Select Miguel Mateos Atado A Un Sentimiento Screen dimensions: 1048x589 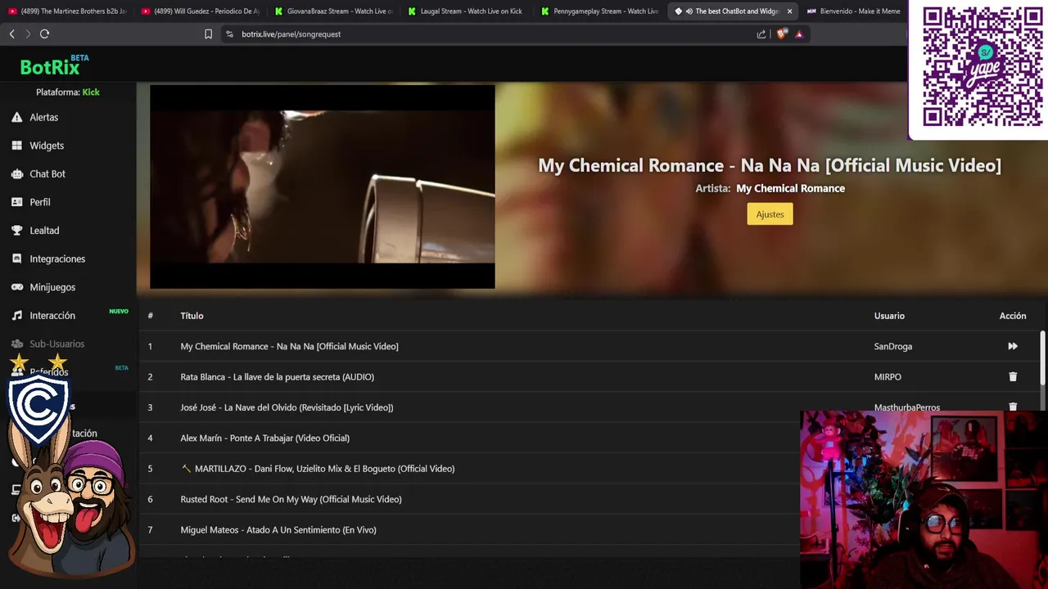coord(469,530)
